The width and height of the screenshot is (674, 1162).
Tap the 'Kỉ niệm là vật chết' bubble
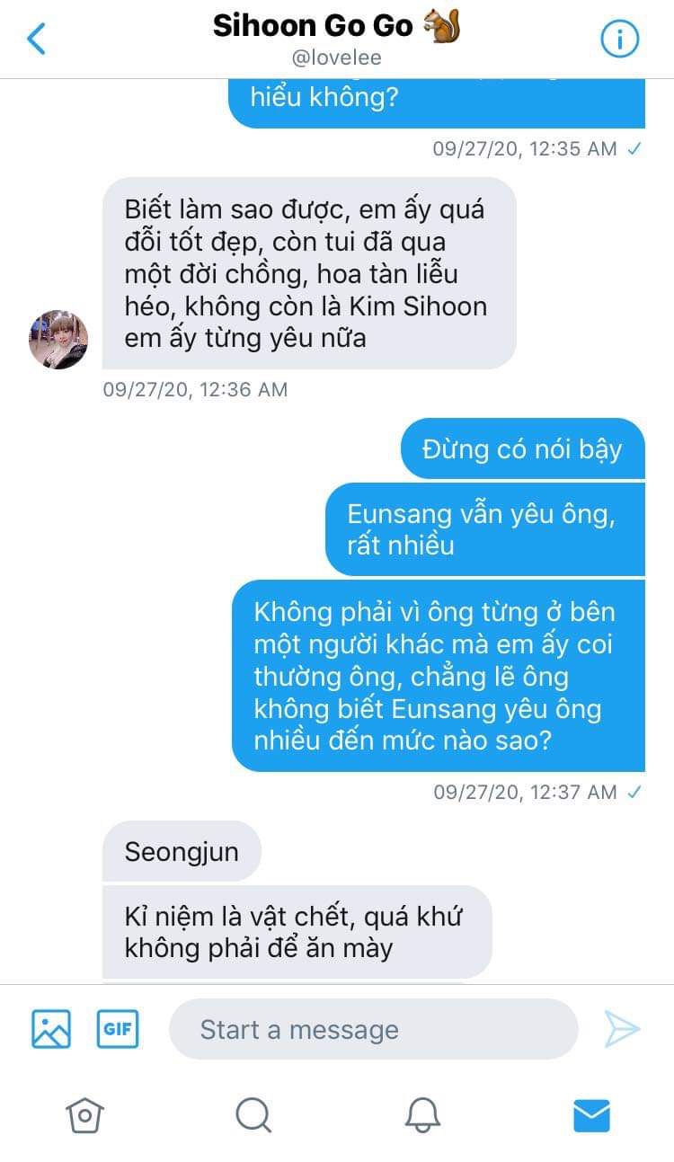coord(297,931)
